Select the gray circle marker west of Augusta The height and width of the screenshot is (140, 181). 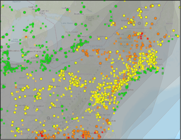(x=161, y=40)
